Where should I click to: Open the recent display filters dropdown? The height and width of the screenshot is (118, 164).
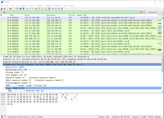(147, 12)
